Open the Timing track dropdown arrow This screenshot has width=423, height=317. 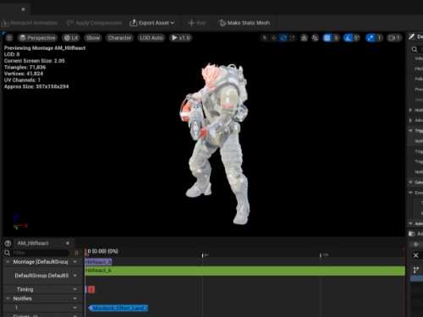(74, 289)
